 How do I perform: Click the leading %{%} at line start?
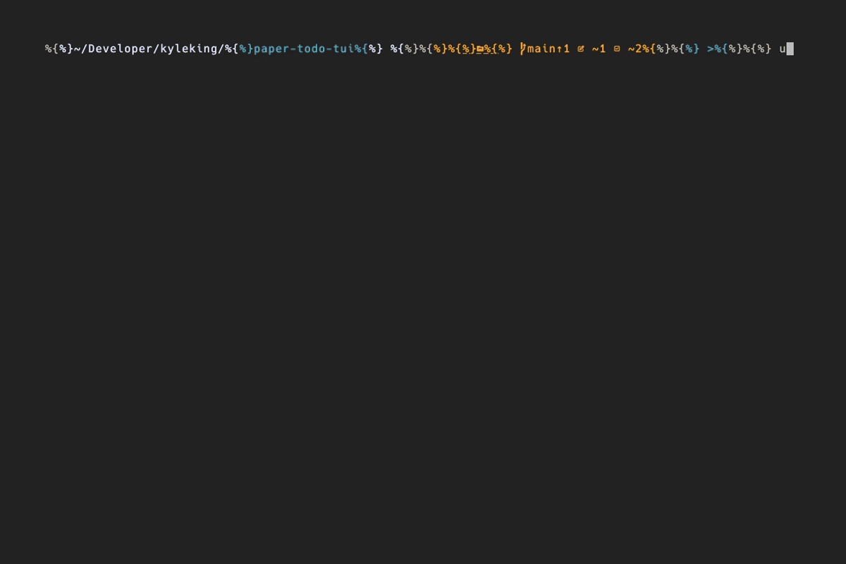(59, 49)
